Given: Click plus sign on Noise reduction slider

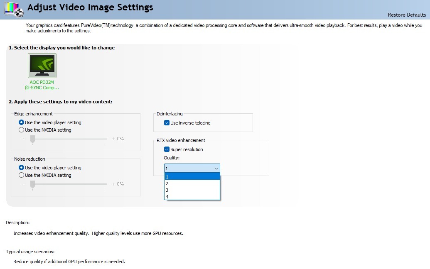Looking at the screenshot, I should [x=113, y=184].
